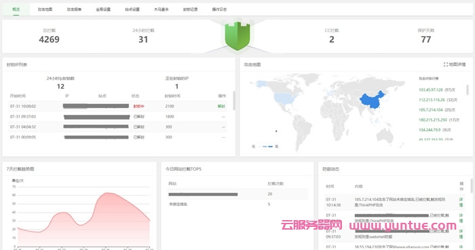Click the 今日网站拦截TOP5 panel title
The width and height of the screenshot is (475, 250).
pyautogui.click(x=183, y=168)
